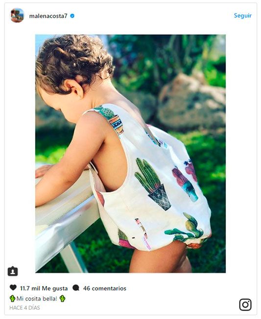
Task: Click the tagged people icon below the photo
Action: pos(13,271)
